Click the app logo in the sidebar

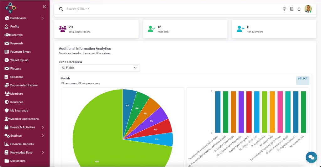click(10, 8)
